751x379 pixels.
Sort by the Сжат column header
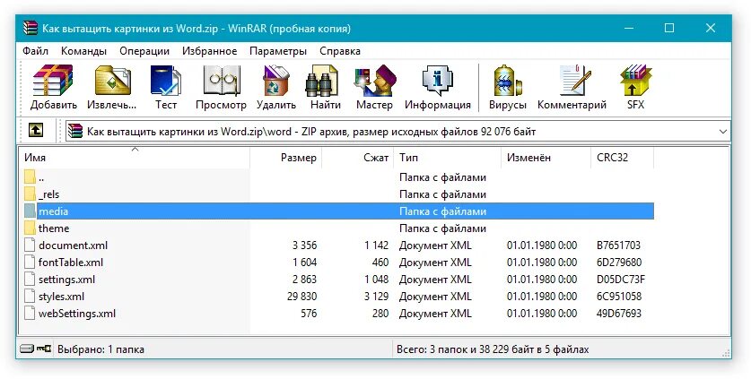click(x=357, y=158)
